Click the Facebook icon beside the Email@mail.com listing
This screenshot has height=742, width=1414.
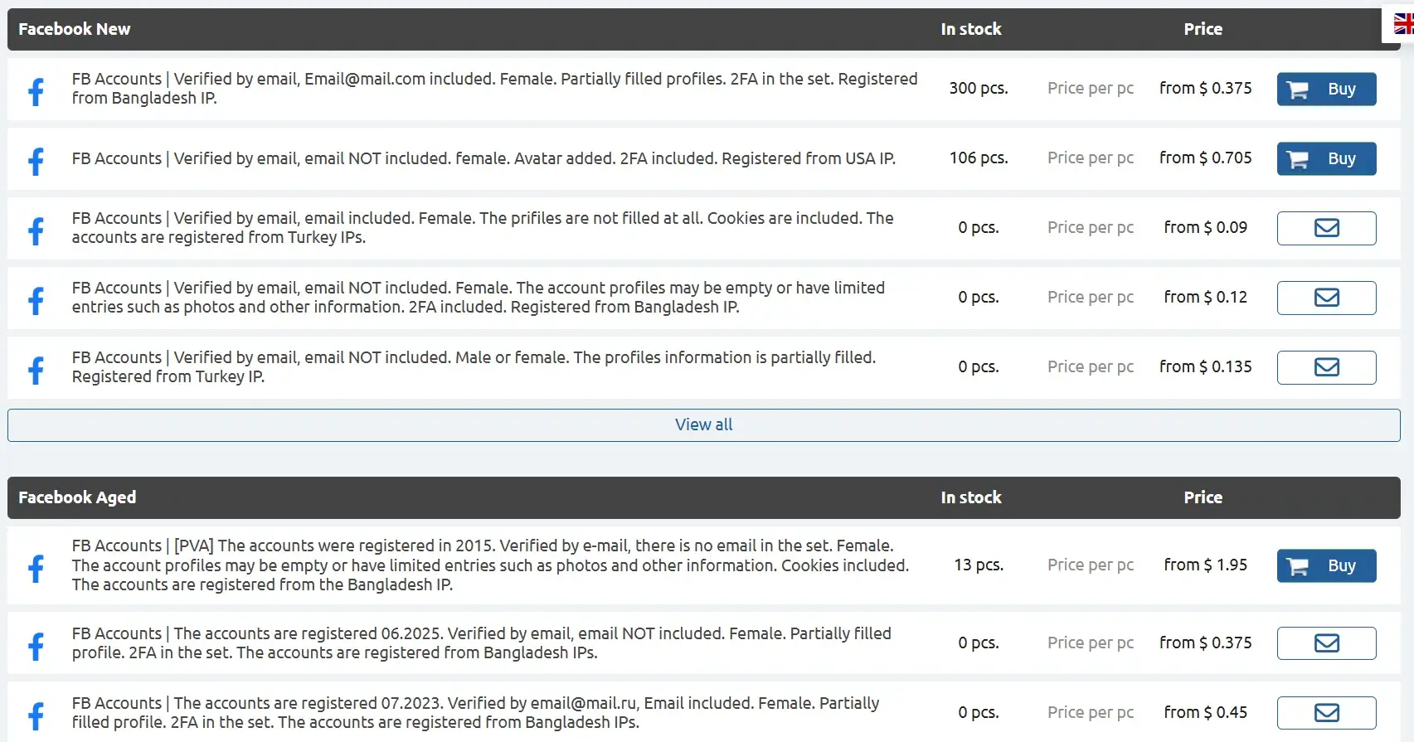click(x=36, y=90)
